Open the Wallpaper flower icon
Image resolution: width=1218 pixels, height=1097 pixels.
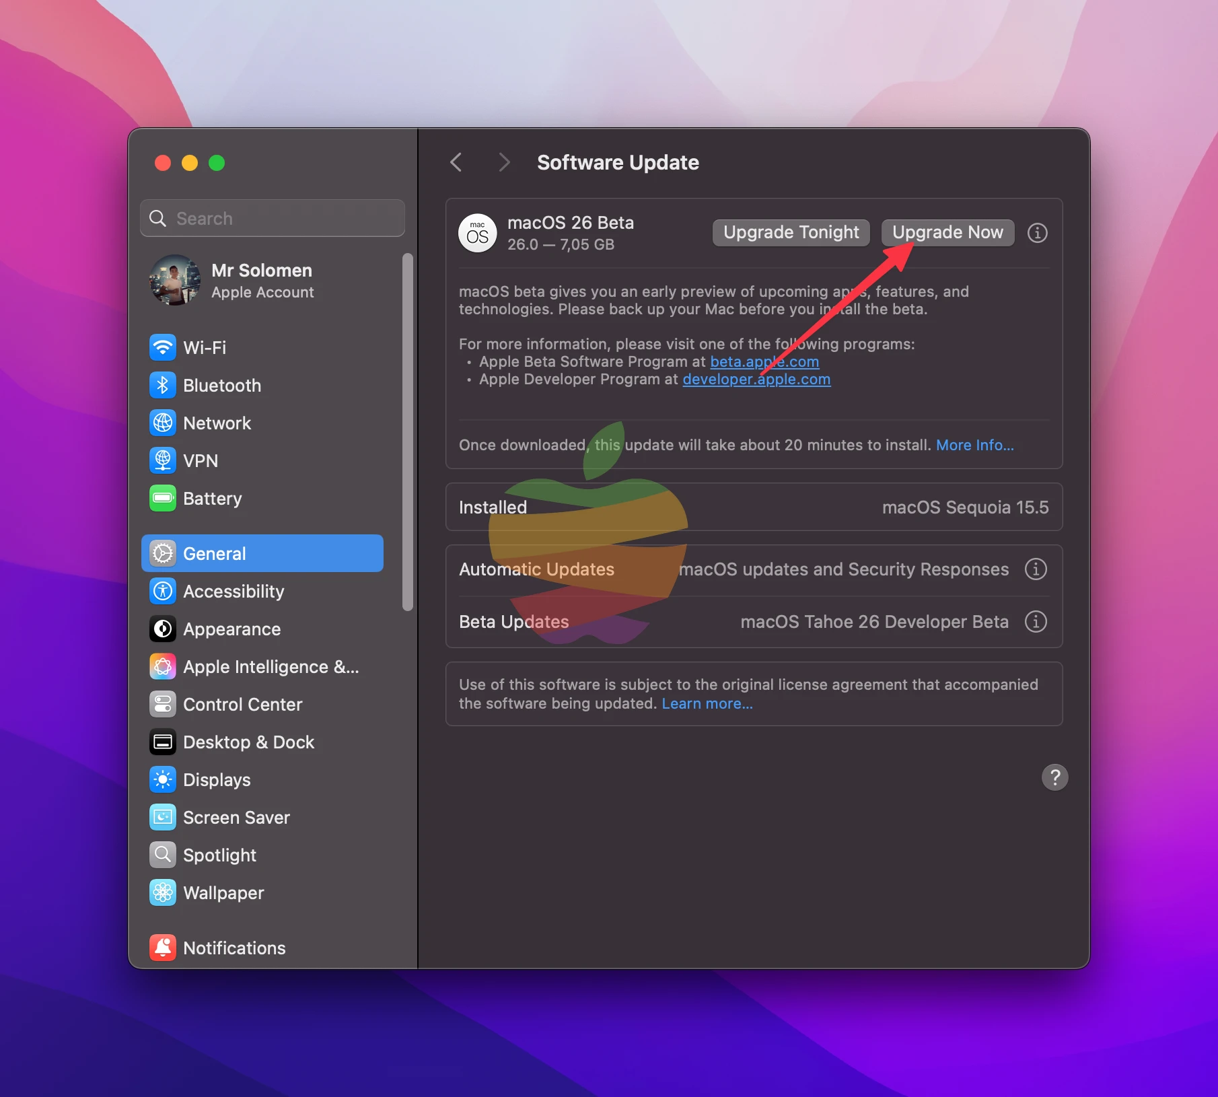pos(163,893)
